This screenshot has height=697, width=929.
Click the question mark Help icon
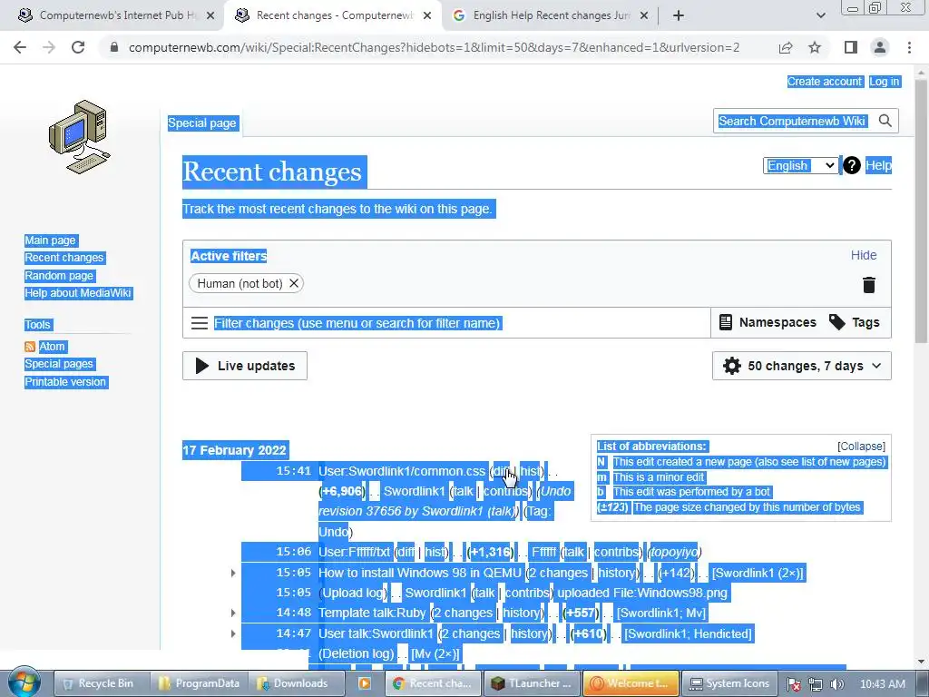(x=851, y=165)
